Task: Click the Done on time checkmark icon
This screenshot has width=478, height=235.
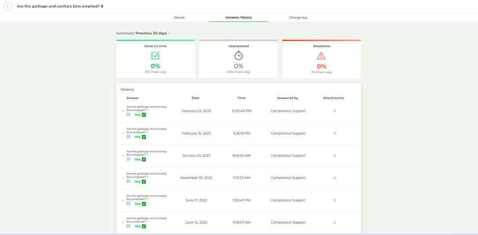Action: coord(156,56)
